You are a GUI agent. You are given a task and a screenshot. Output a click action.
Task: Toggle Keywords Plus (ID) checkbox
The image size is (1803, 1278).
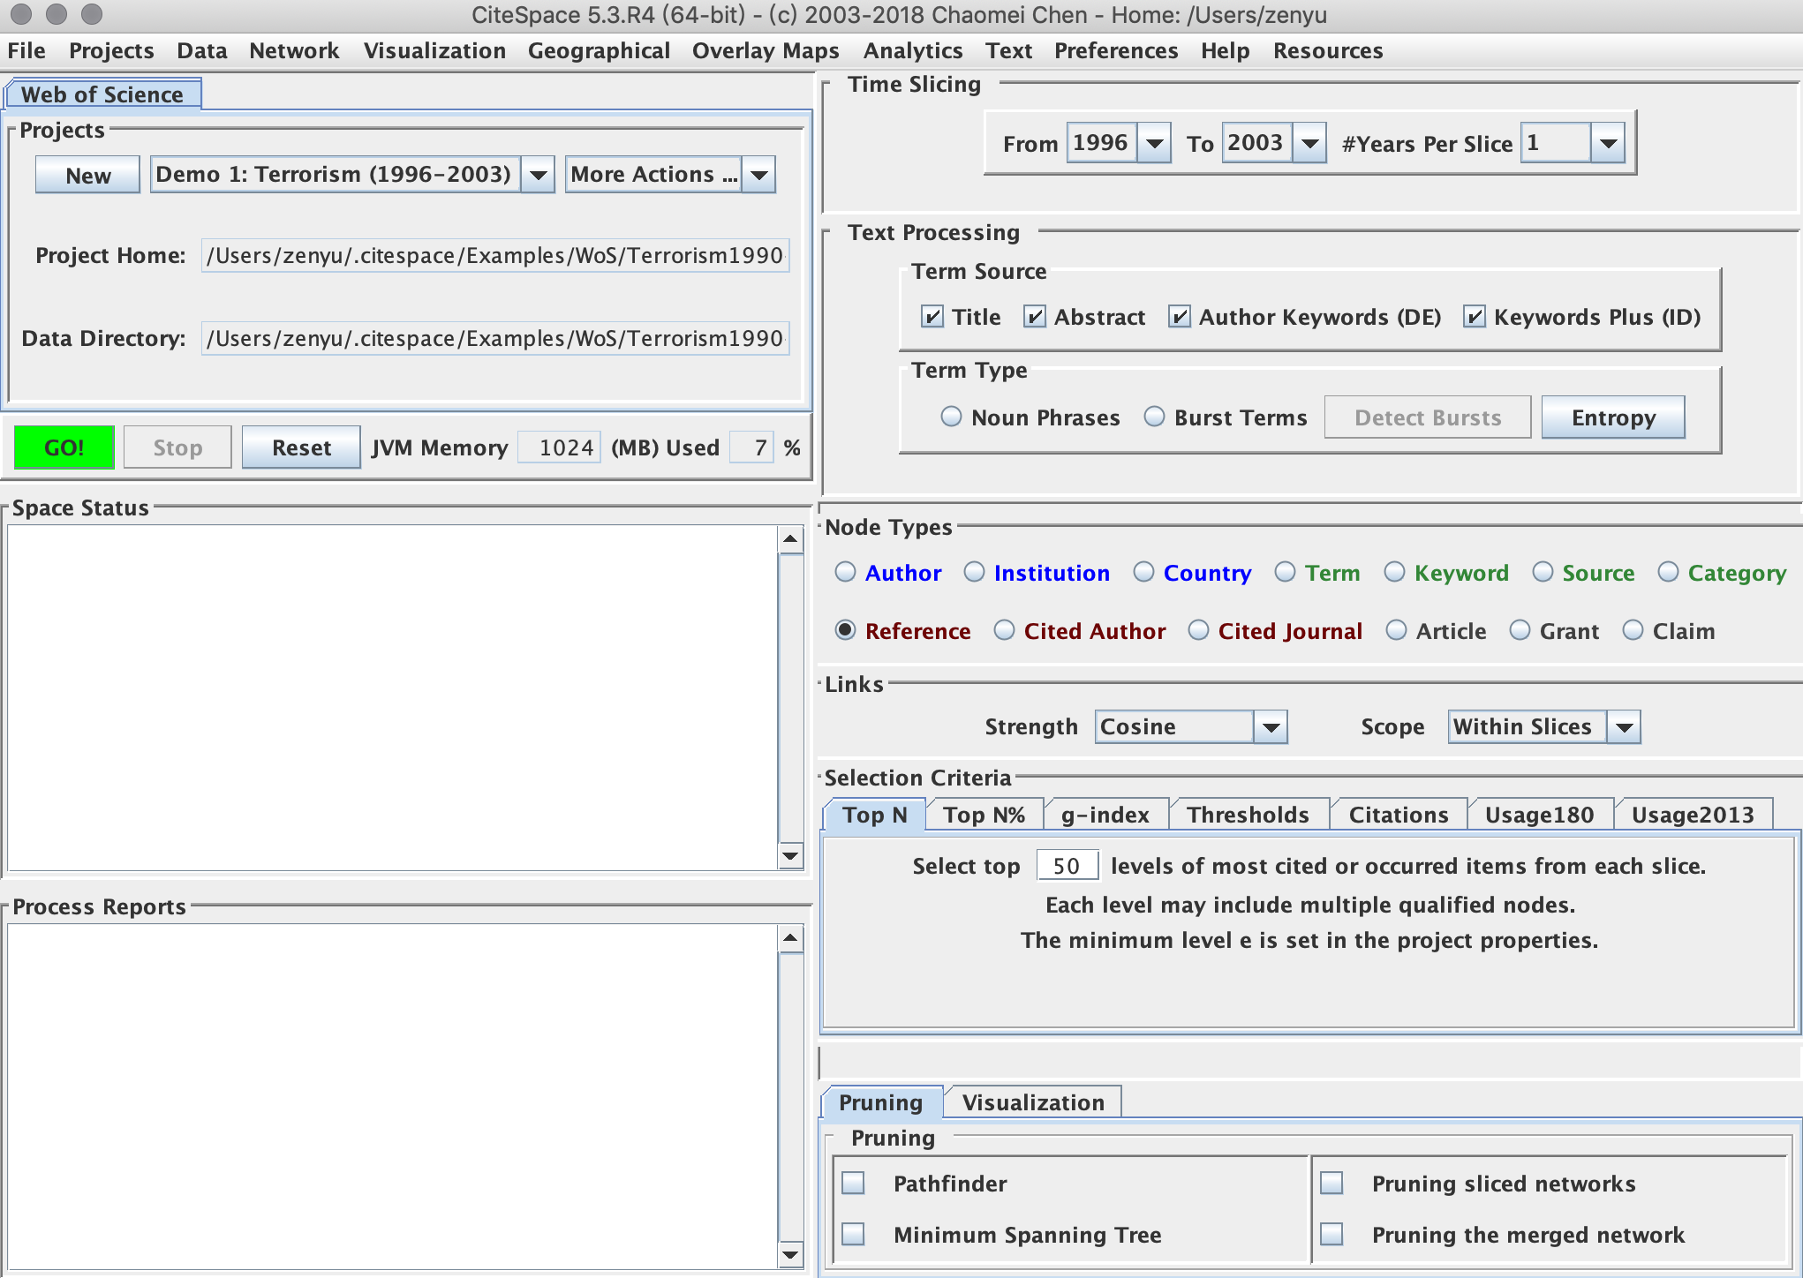click(x=1475, y=317)
